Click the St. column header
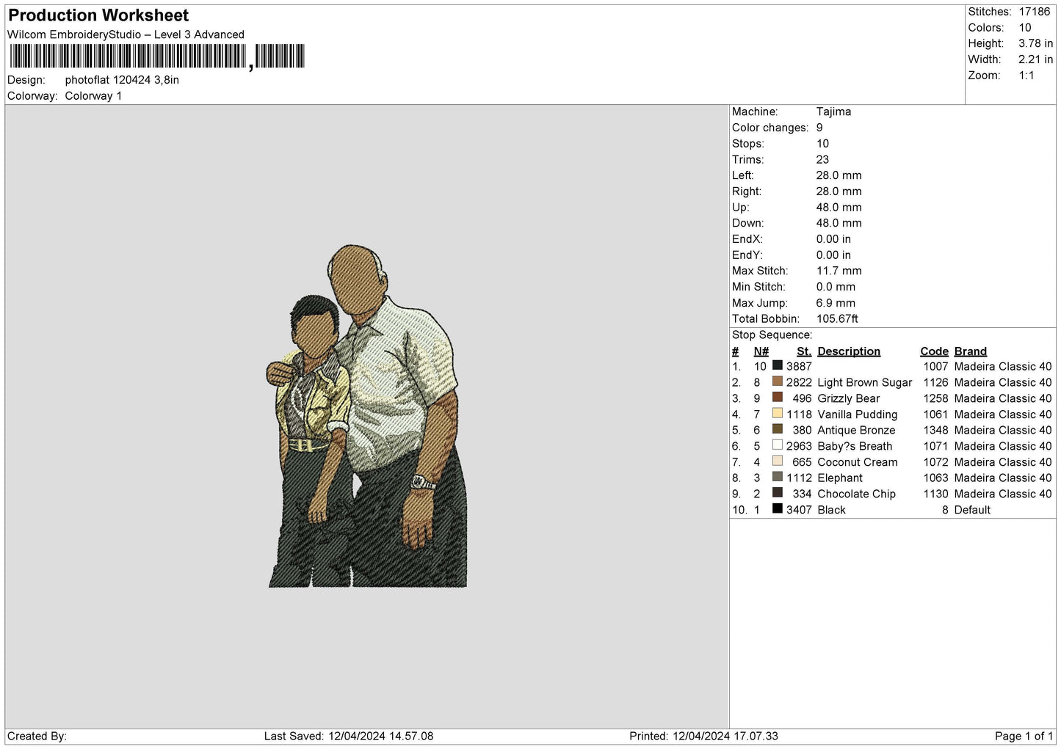This screenshot has width=1061, height=749. [x=804, y=351]
